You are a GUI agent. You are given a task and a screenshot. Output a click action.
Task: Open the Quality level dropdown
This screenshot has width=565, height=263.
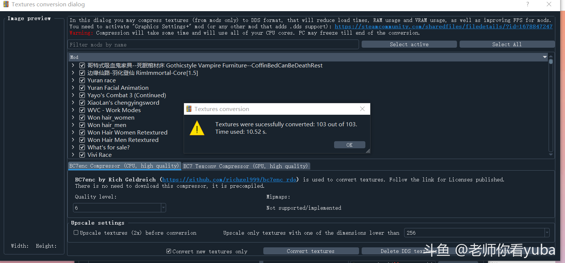[163, 208]
